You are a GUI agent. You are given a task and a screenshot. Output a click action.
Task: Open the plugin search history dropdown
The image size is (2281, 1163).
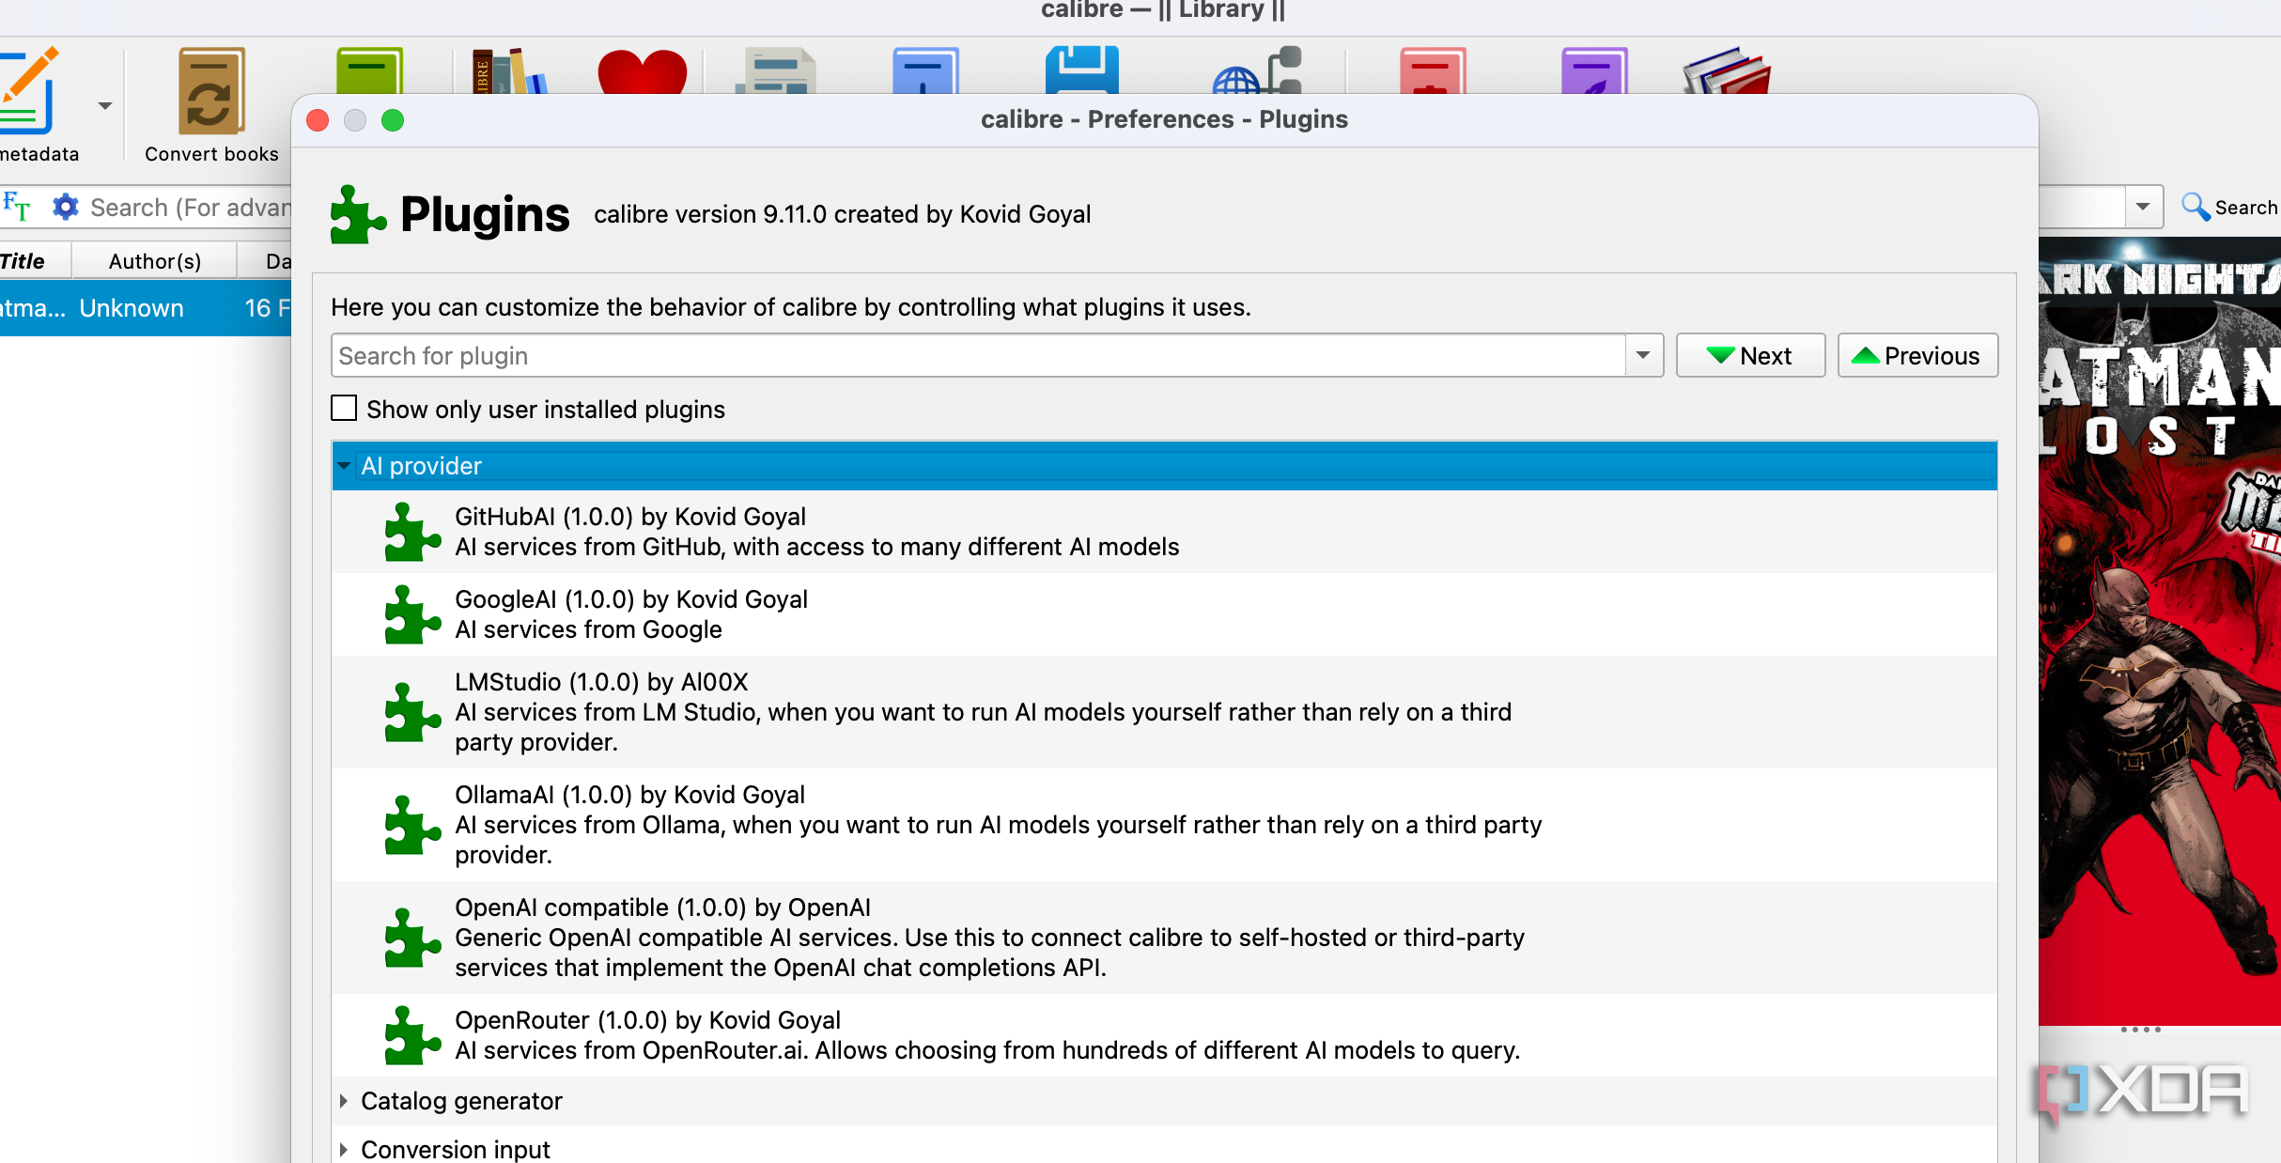coord(1643,356)
